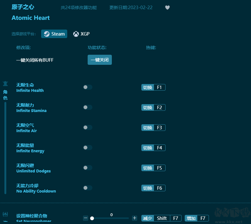Click minus button of Neuropolymer slider
This screenshot has height=224, width=251.
tap(86, 218)
